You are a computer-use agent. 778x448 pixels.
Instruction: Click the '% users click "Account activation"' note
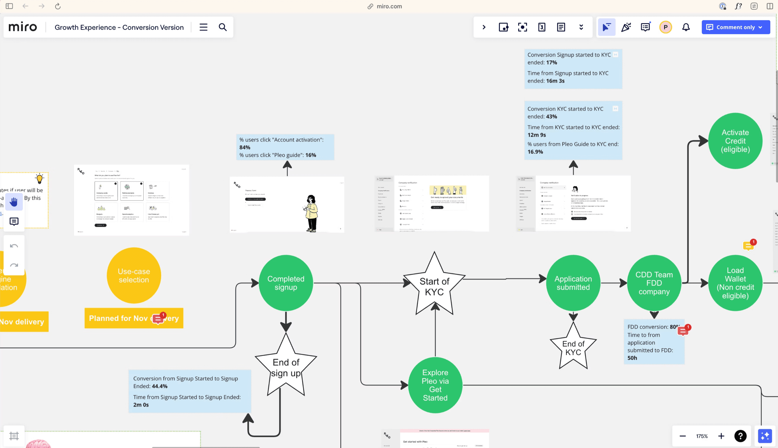285,147
